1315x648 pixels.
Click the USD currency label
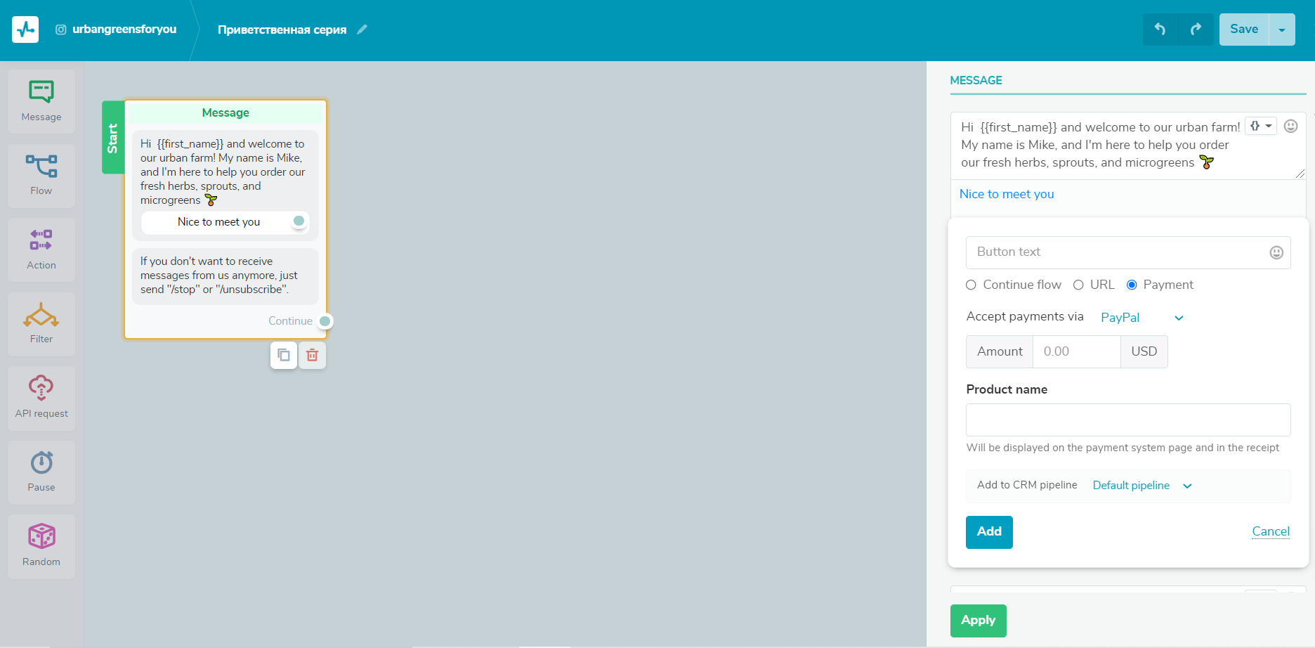pyautogui.click(x=1144, y=351)
